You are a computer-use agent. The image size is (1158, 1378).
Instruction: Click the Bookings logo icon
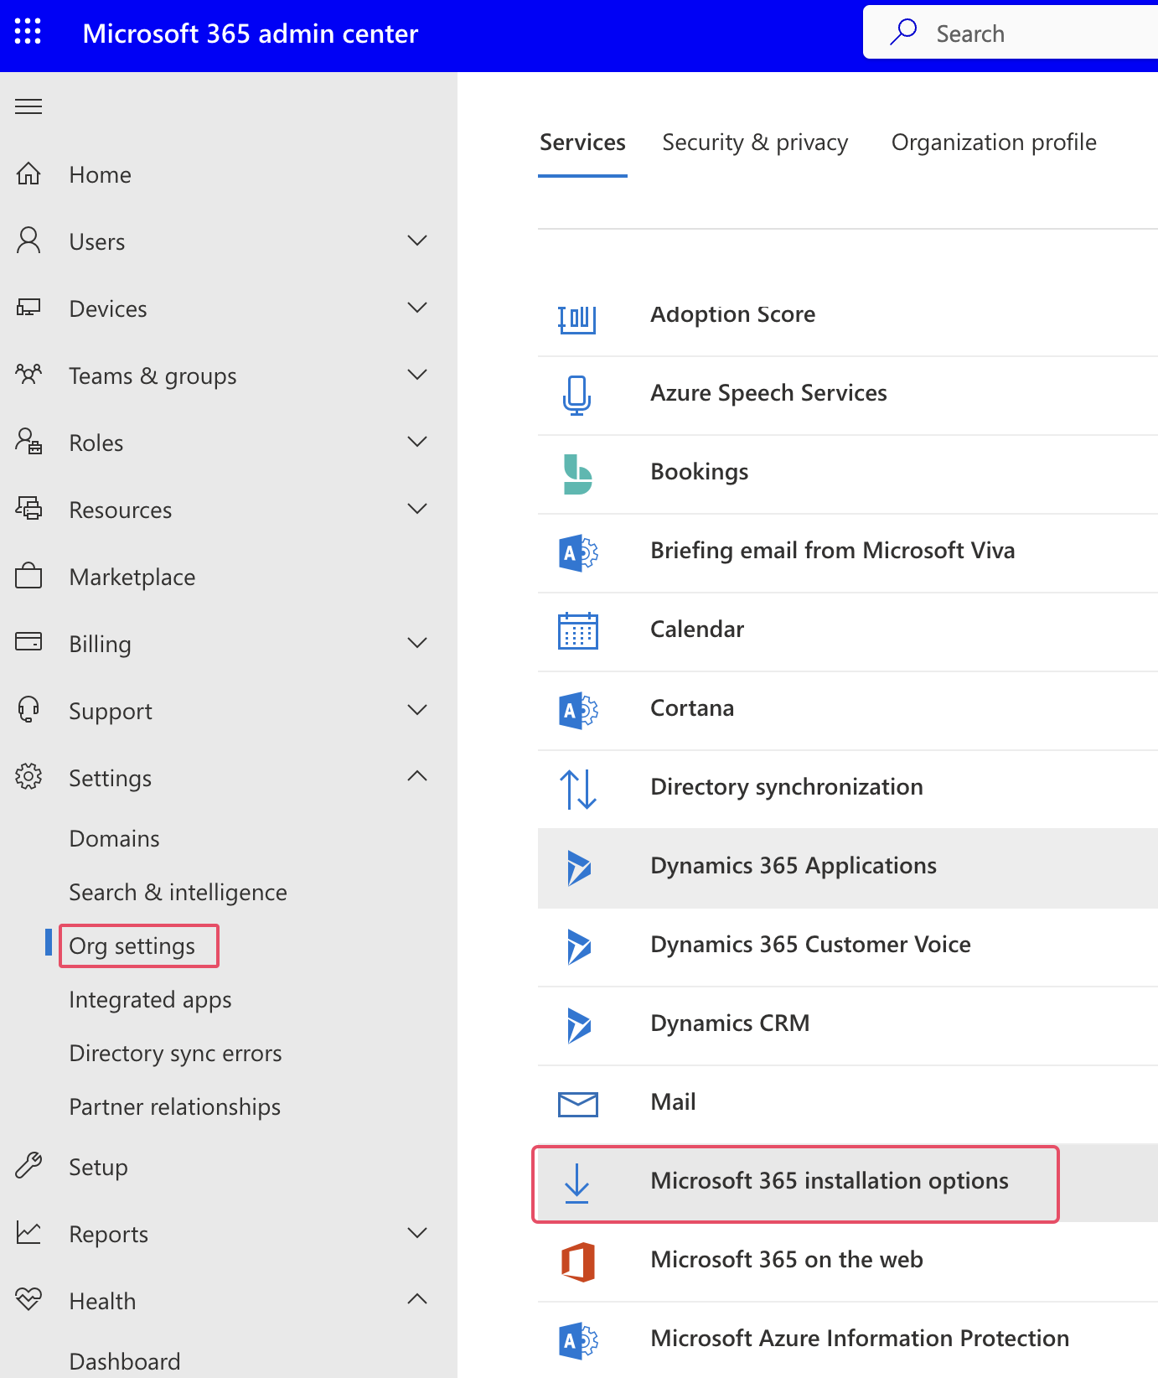[577, 474]
